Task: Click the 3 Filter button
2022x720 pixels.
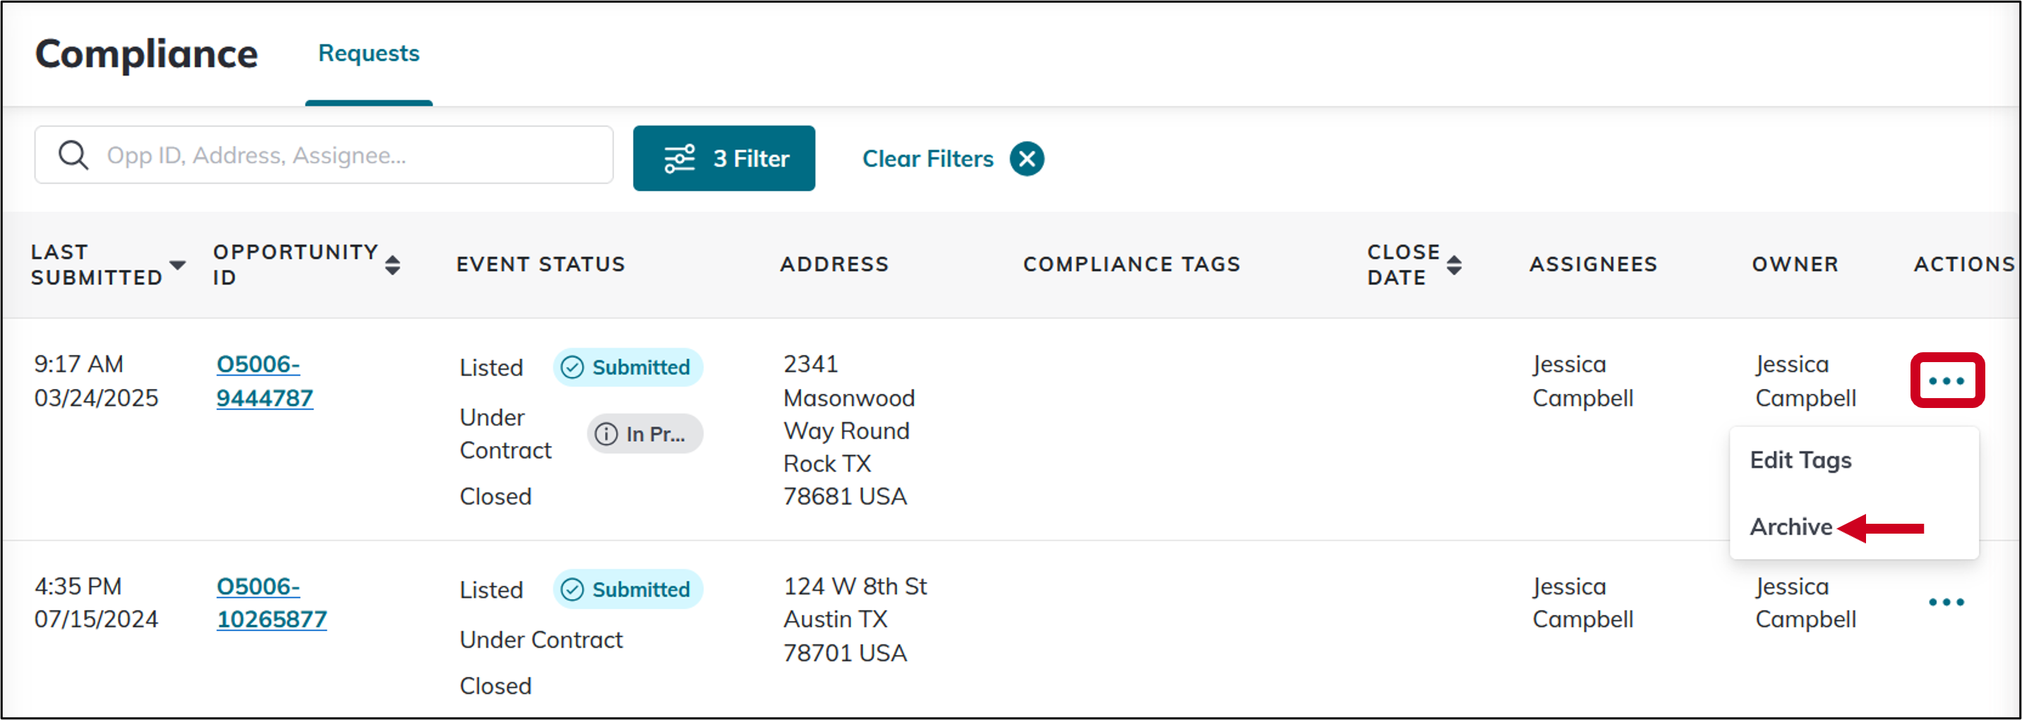Action: [723, 158]
